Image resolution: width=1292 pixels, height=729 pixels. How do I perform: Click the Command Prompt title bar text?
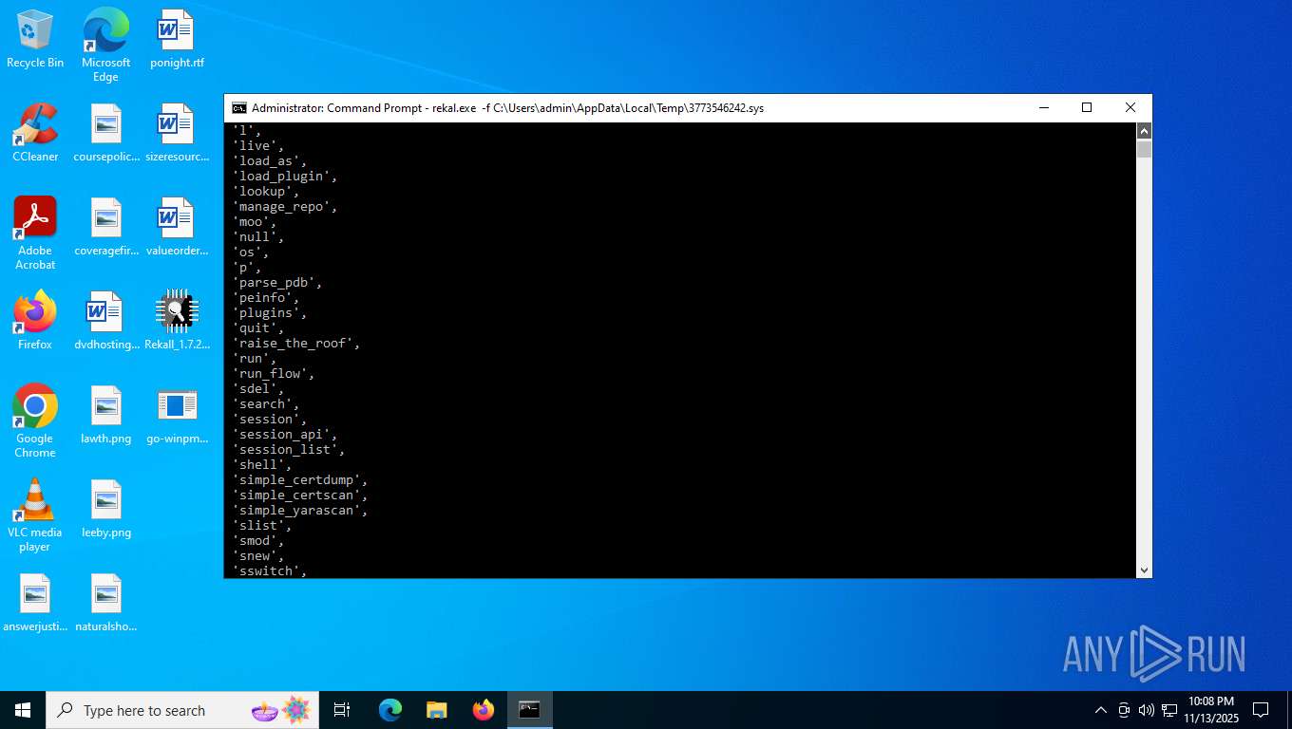507,108
